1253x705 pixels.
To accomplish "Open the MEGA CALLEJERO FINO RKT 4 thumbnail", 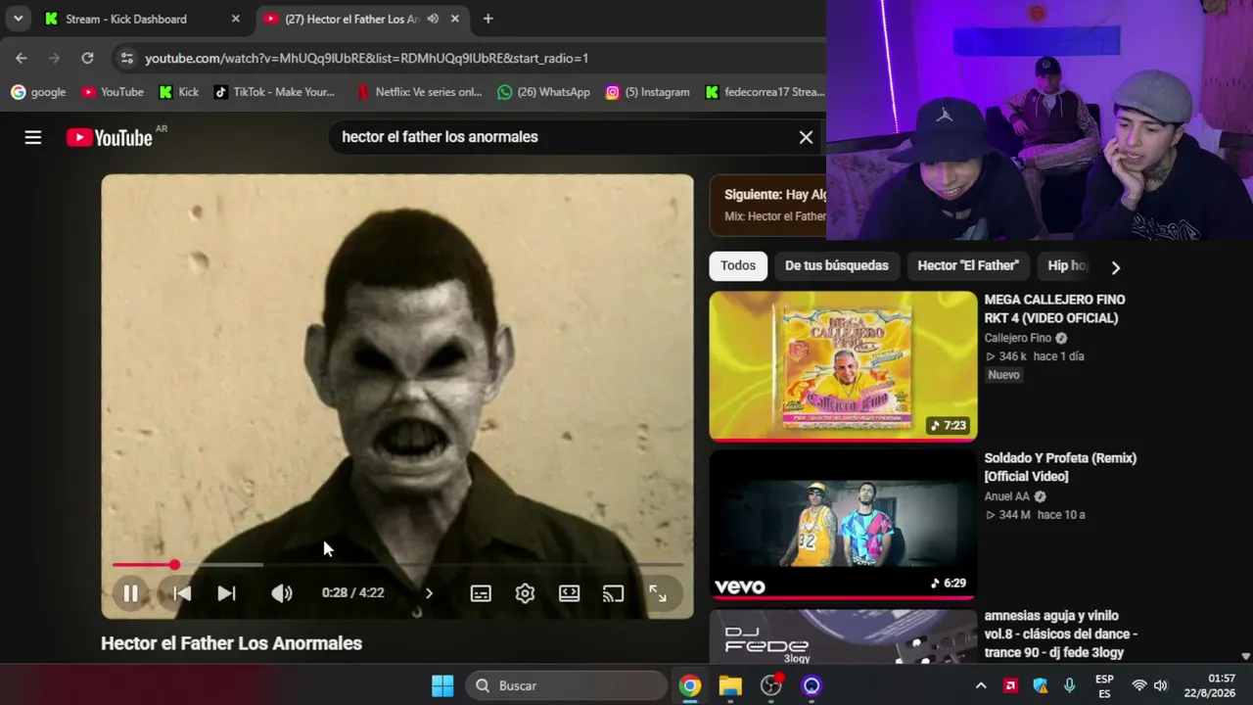I will [843, 365].
